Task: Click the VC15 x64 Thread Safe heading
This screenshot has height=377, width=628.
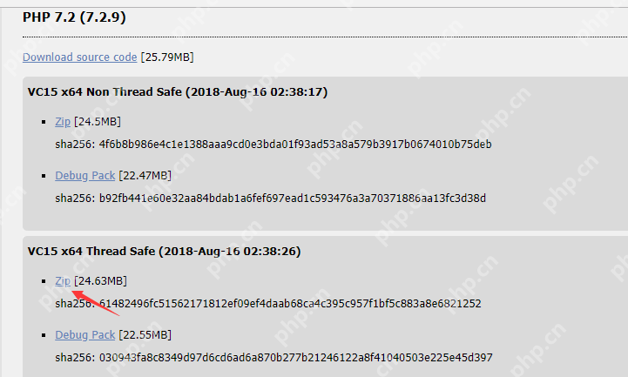Action: click(x=165, y=252)
